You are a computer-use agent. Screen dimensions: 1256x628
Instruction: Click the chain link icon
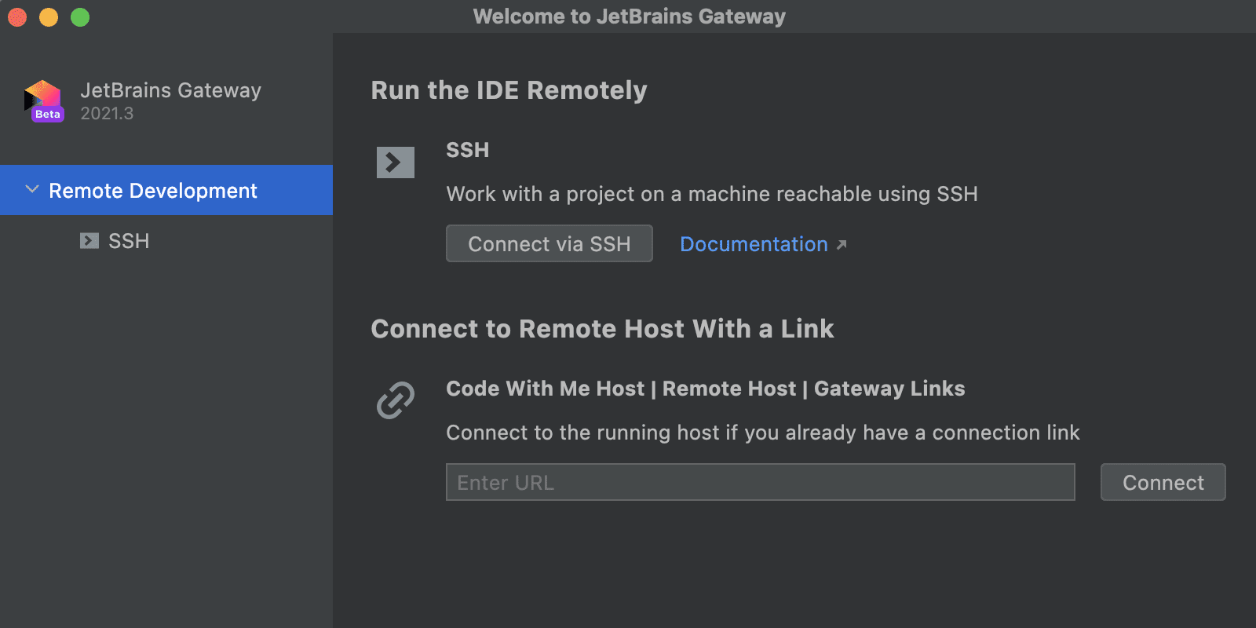(x=396, y=400)
